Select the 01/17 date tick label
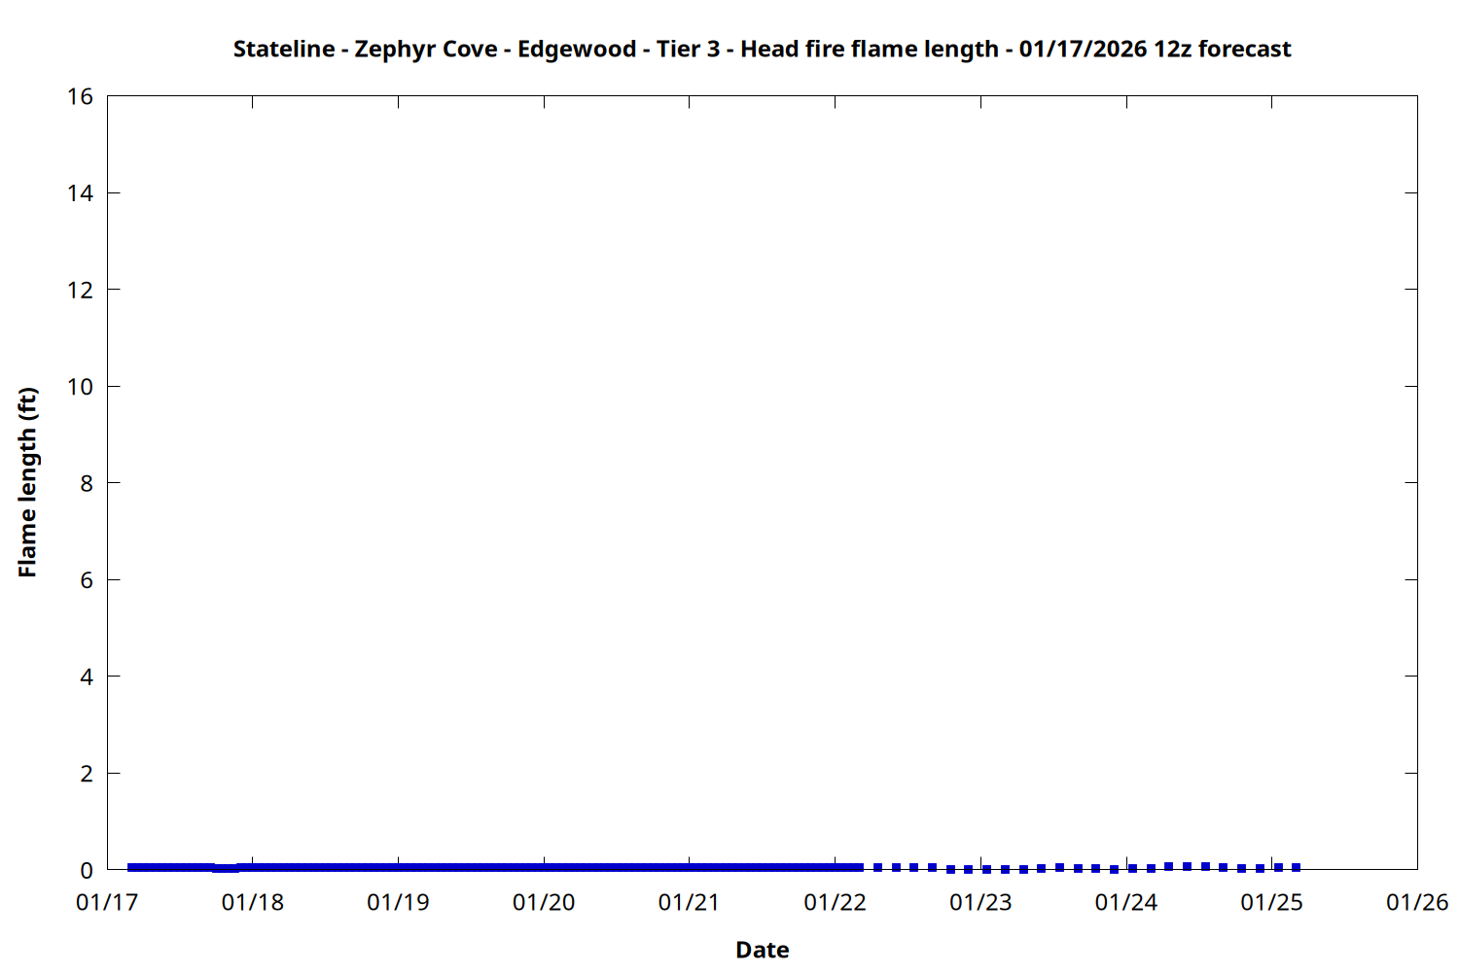 [x=107, y=902]
